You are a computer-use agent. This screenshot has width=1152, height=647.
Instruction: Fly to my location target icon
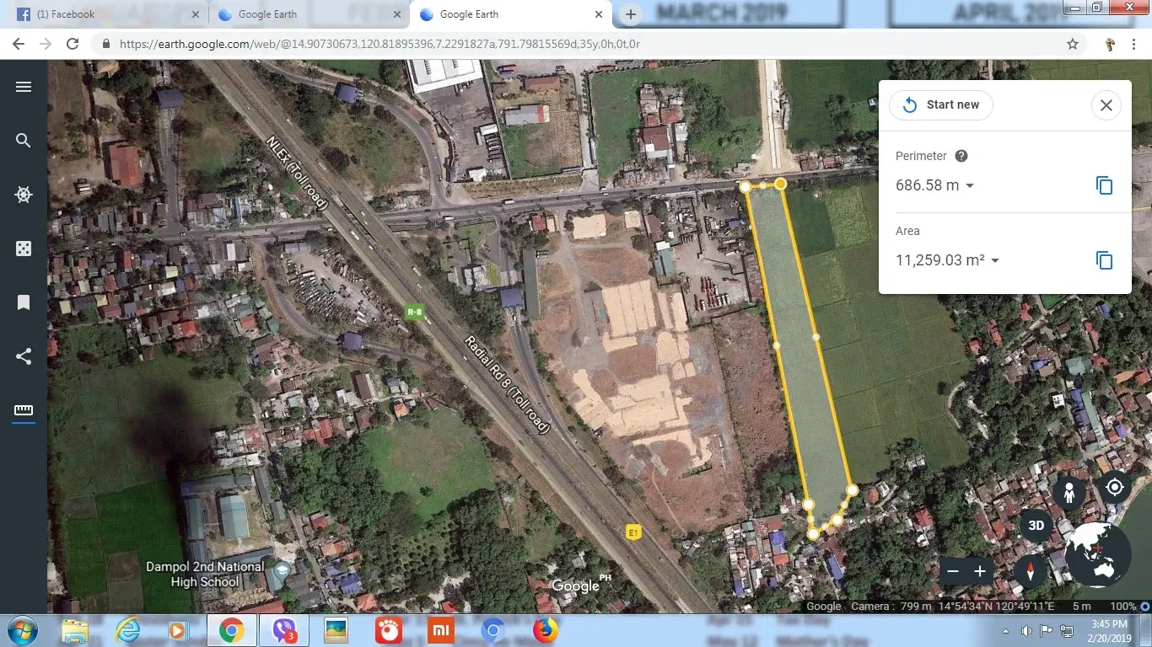click(1115, 487)
